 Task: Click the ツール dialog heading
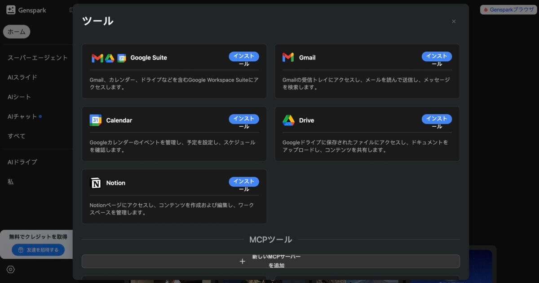click(x=98, y=21)
